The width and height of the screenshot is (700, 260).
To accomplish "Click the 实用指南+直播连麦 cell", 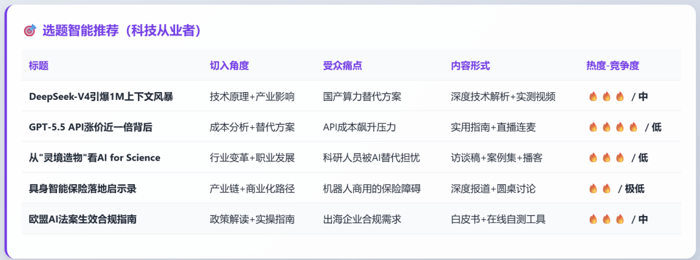I will pyautogui.click(x=493, y=127).
